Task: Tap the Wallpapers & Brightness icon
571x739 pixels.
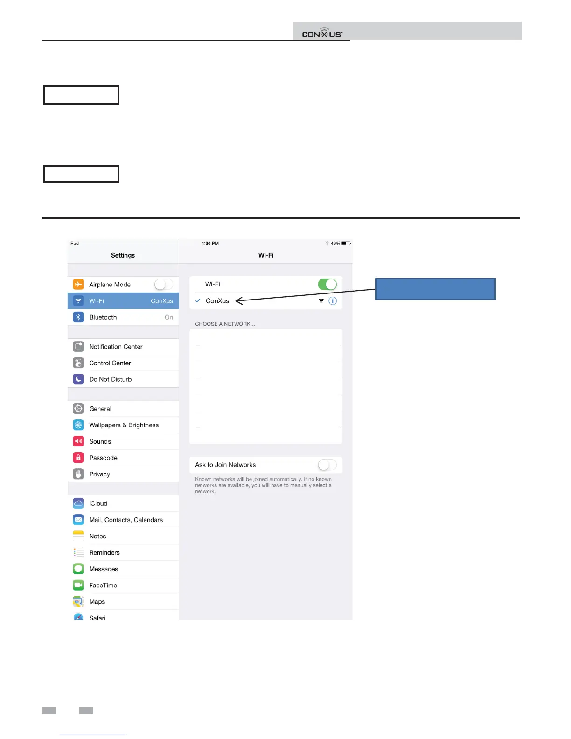Action: pos(78,425)
